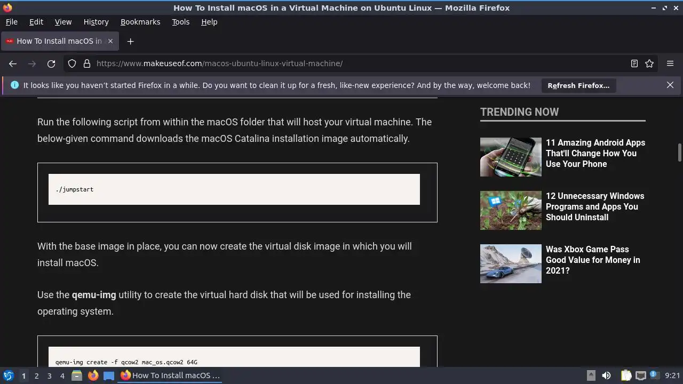Screen dimensions: 683x384
Task: Click the info icon in notification bar
Action: (x=14, y=85)
